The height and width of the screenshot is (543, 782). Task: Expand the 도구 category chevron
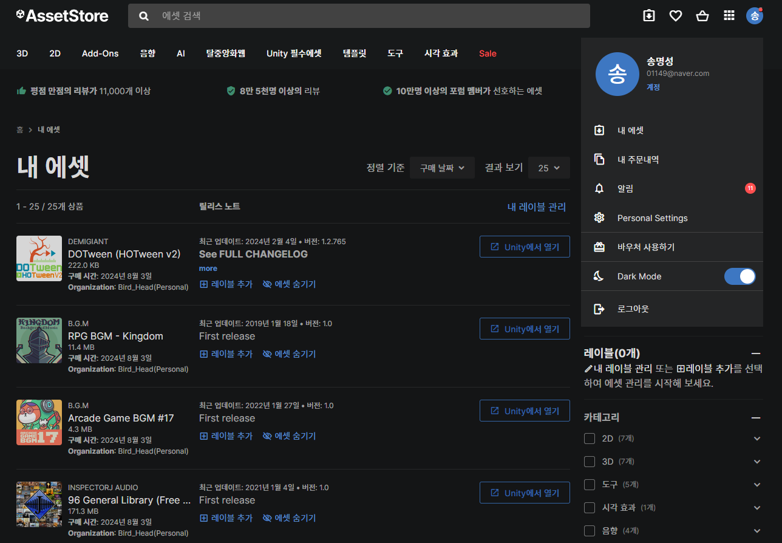click(757, 485)
